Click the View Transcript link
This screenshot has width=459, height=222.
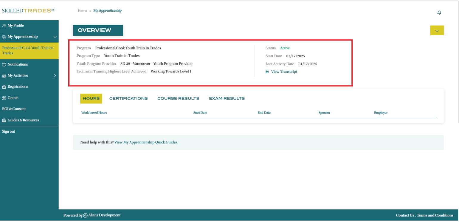tap(284, 72)
